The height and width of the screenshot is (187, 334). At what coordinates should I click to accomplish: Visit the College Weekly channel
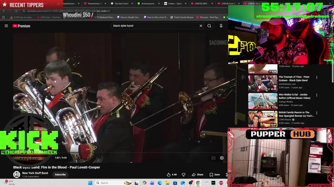pyautogui.click(x=286, y=102)
